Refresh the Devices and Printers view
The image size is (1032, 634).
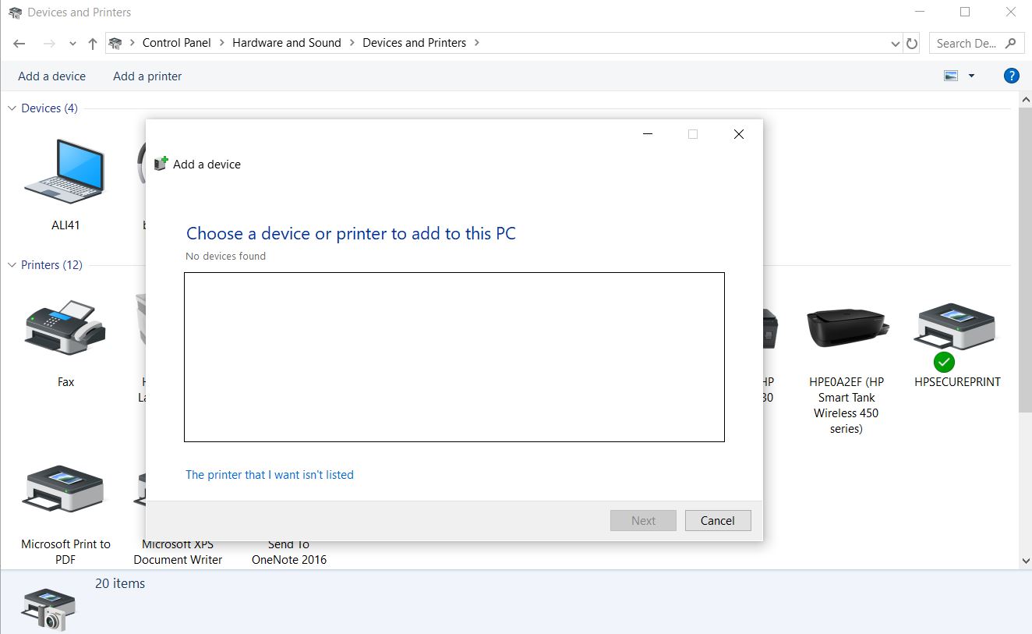pyautogui.click(x=913, y=43)
